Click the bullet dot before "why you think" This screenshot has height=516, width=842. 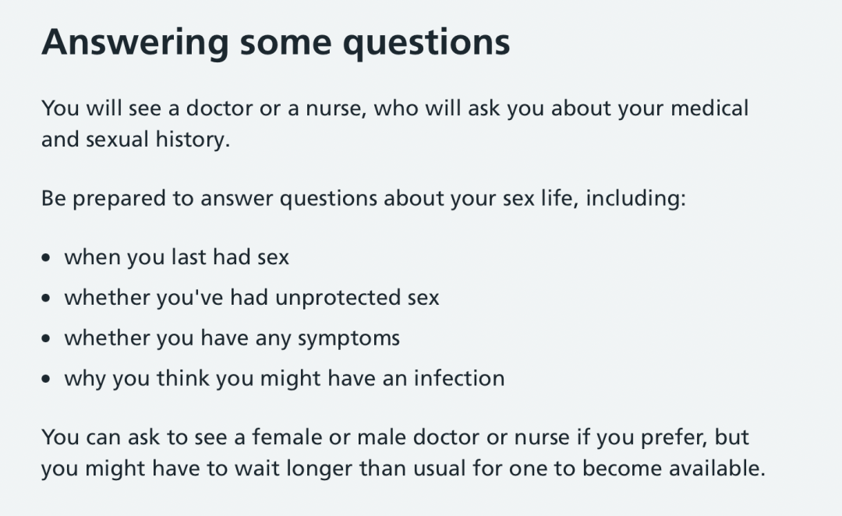[48, 380]
